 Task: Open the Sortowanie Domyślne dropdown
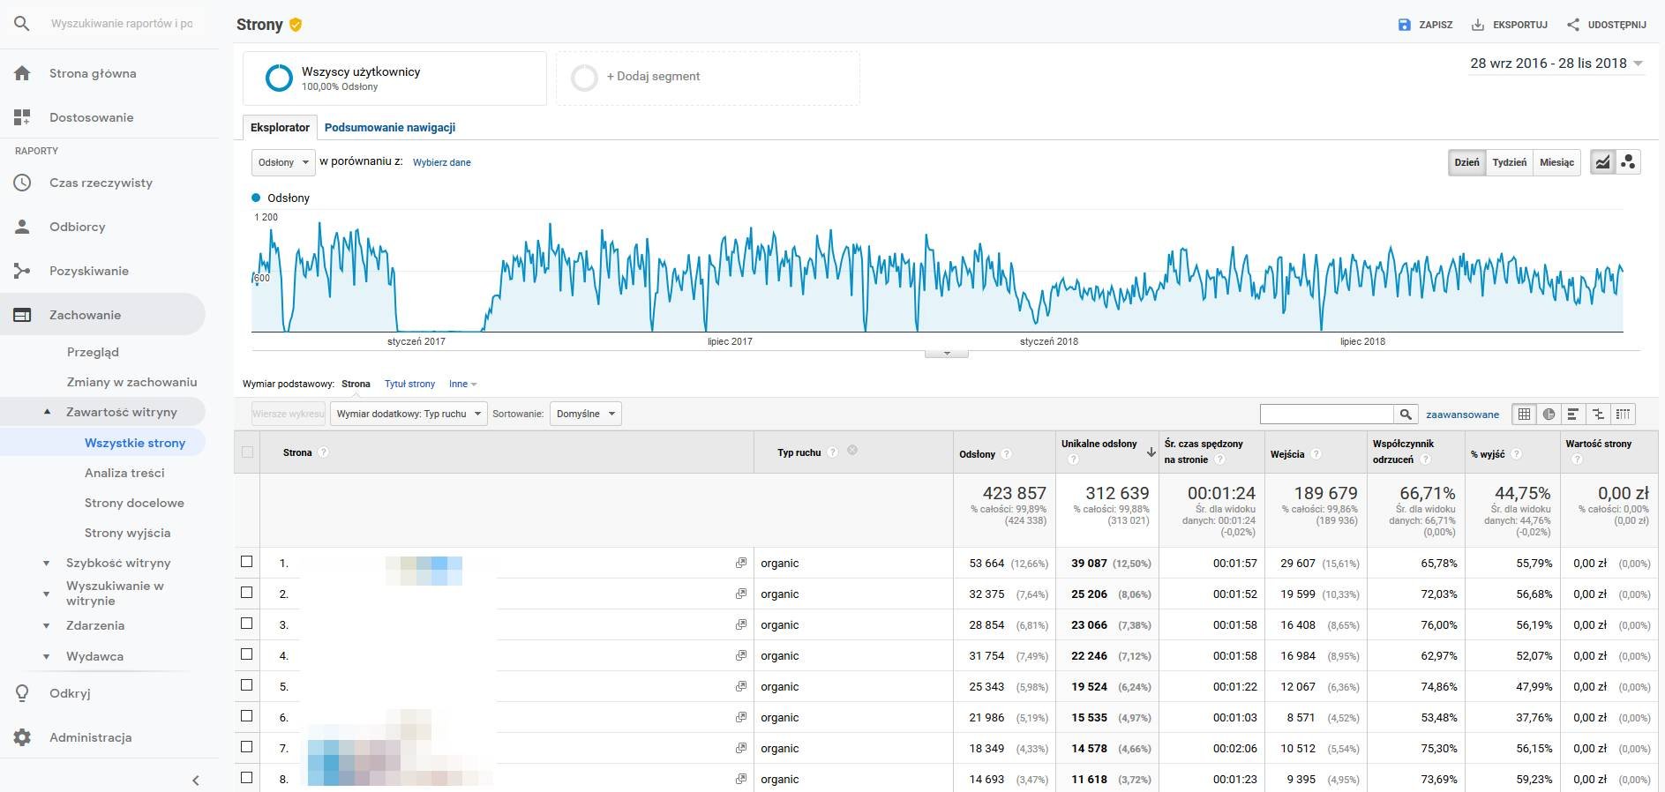[x=585, y=414]
